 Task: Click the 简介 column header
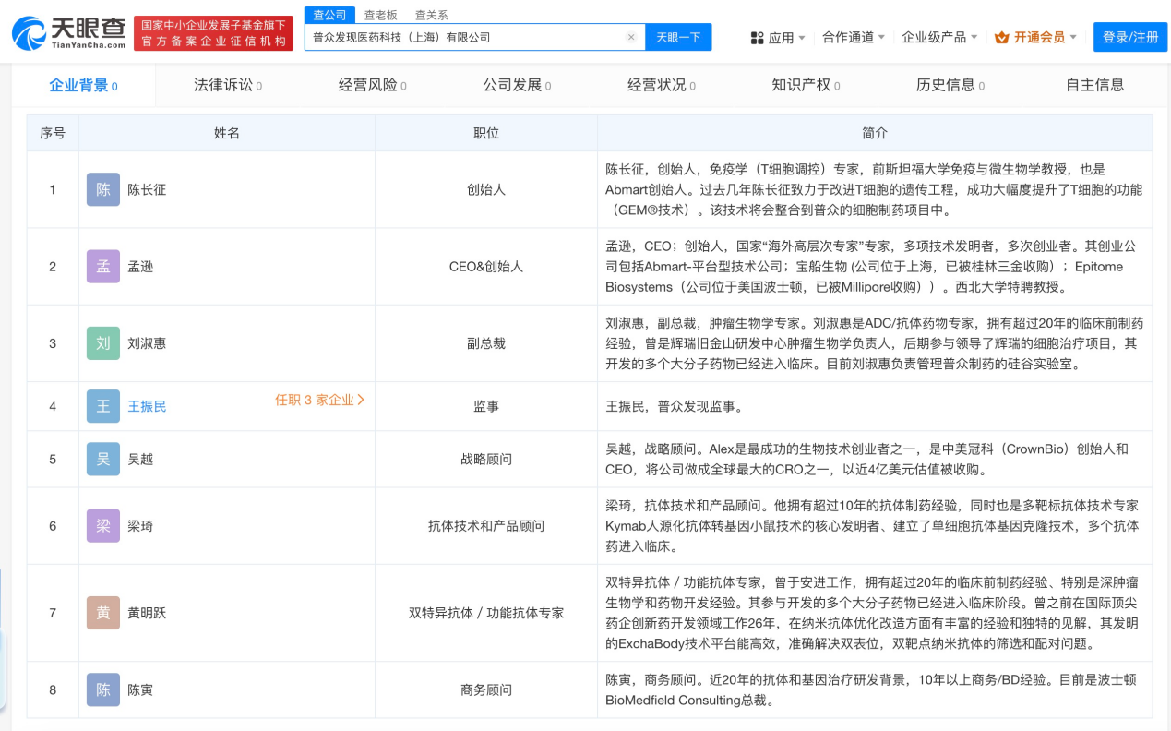click(x=875, y=133)
